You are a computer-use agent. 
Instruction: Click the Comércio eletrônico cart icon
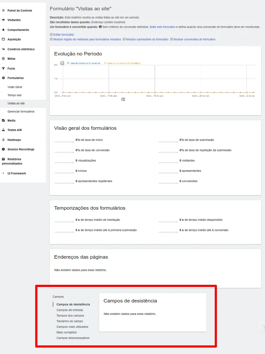pyautogui.click(x=3, y=49)
